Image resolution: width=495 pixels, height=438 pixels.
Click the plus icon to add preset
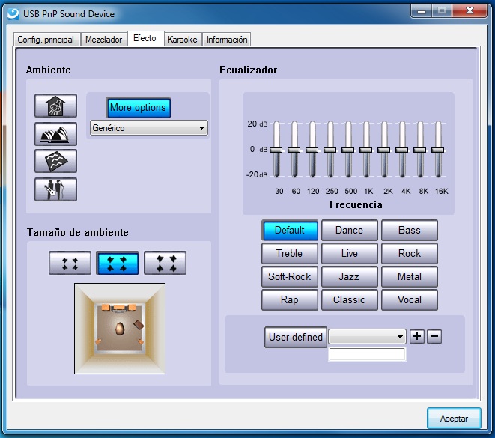click(x=417, y=336)
